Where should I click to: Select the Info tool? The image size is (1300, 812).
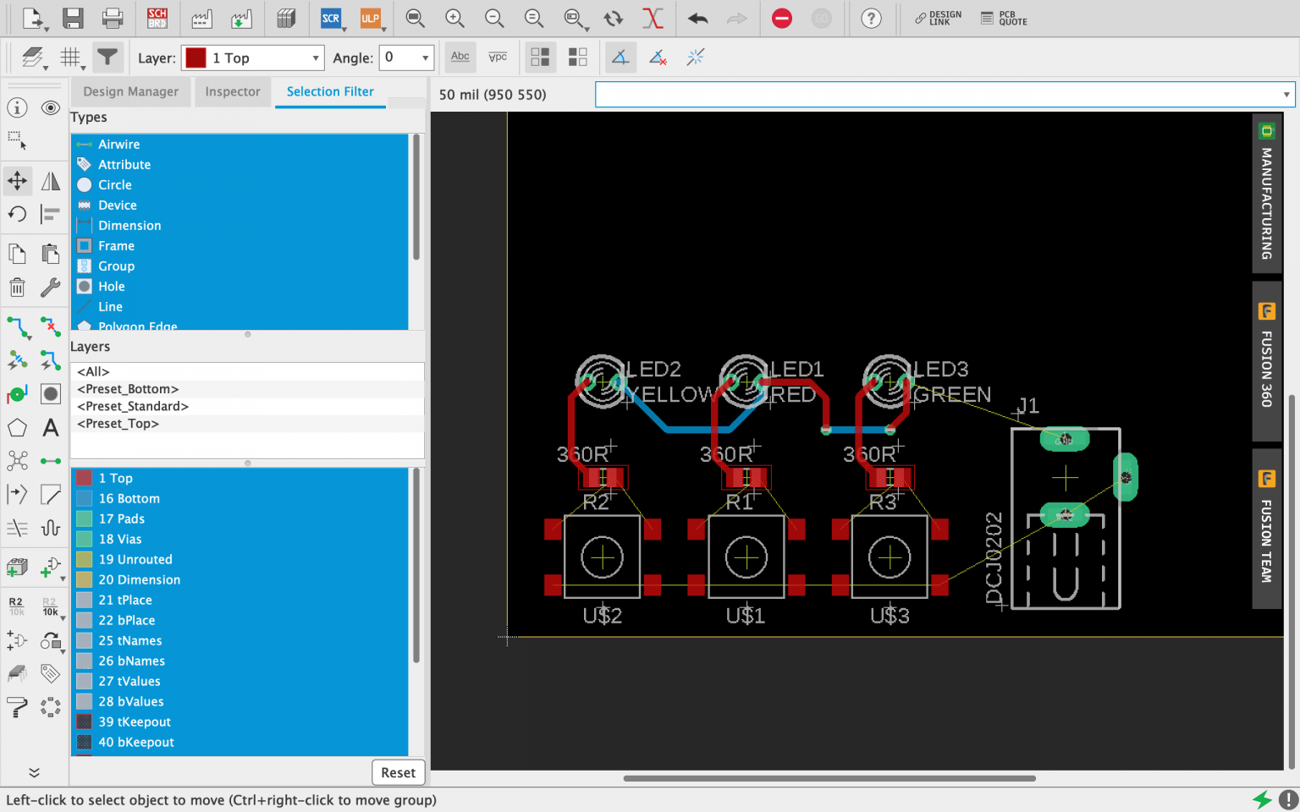point(17,107)
